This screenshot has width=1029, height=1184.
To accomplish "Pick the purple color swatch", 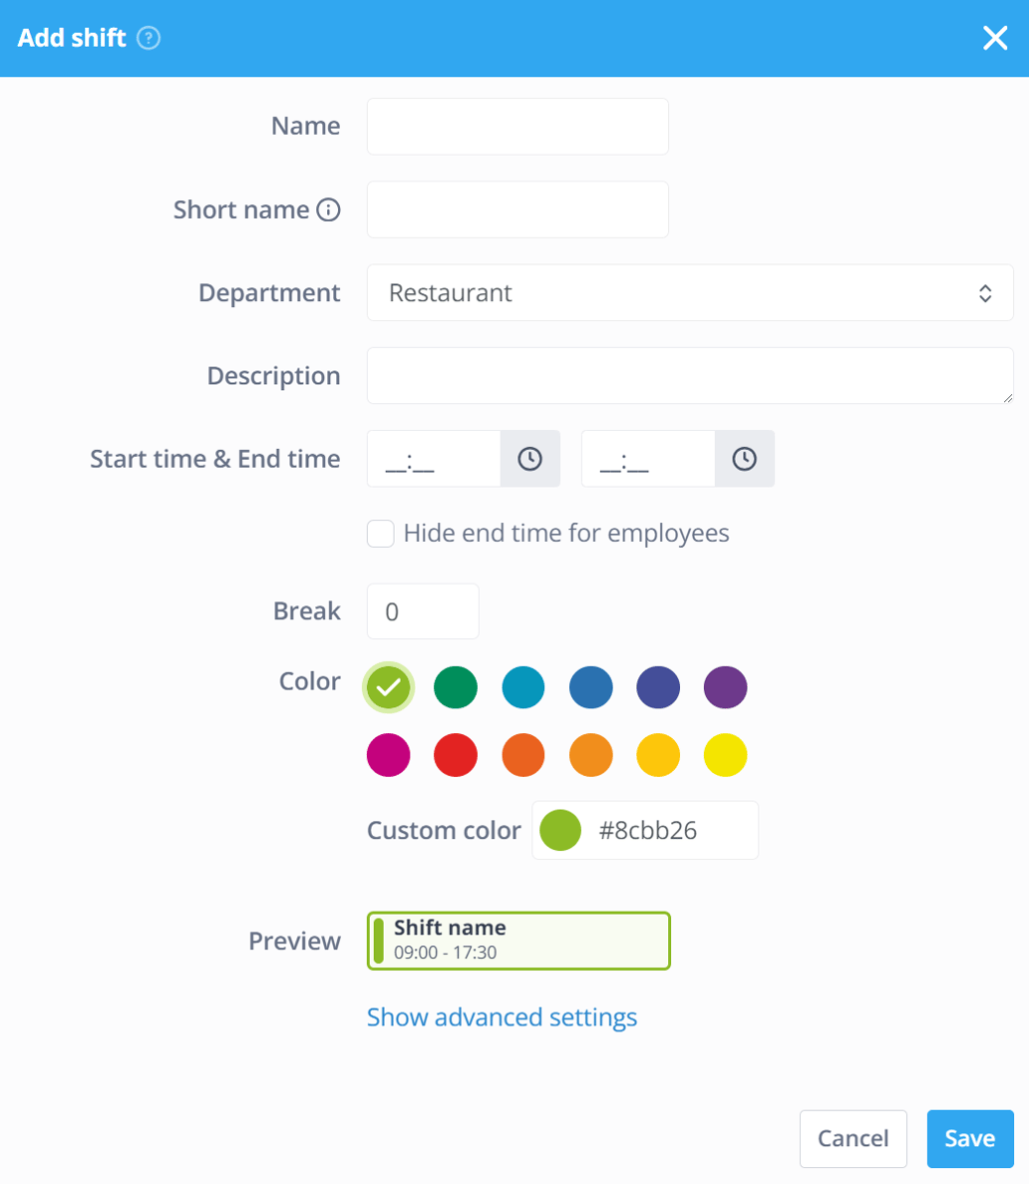I will point(726,687).
